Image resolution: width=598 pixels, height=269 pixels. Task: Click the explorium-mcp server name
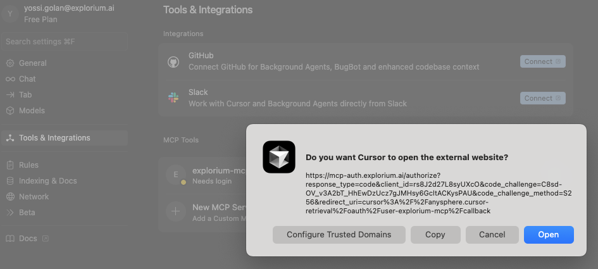220,170
